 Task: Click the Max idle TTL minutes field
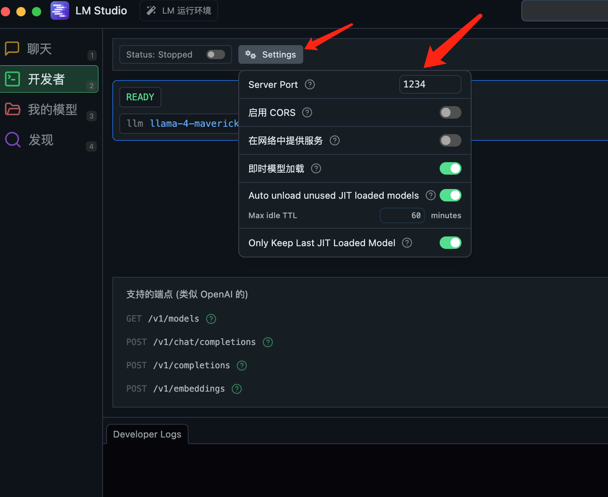tap(402, 215)
